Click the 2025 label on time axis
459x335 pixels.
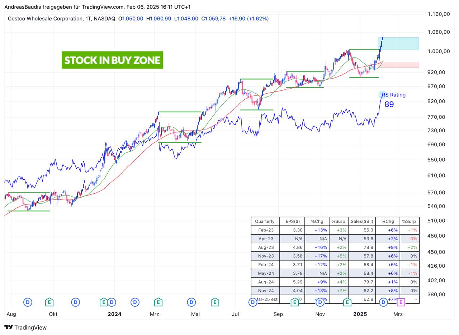tap(360, 314)
